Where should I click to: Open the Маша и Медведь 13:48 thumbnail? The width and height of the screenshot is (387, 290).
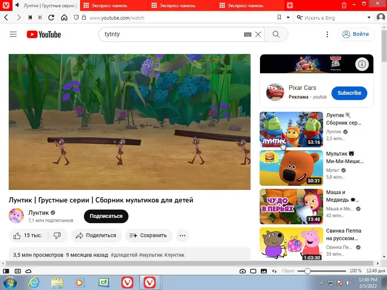(x=291, y=207)
